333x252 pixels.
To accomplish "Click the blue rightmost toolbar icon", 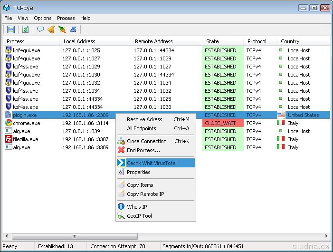I will pyautogui.click(x=73, y=29).
